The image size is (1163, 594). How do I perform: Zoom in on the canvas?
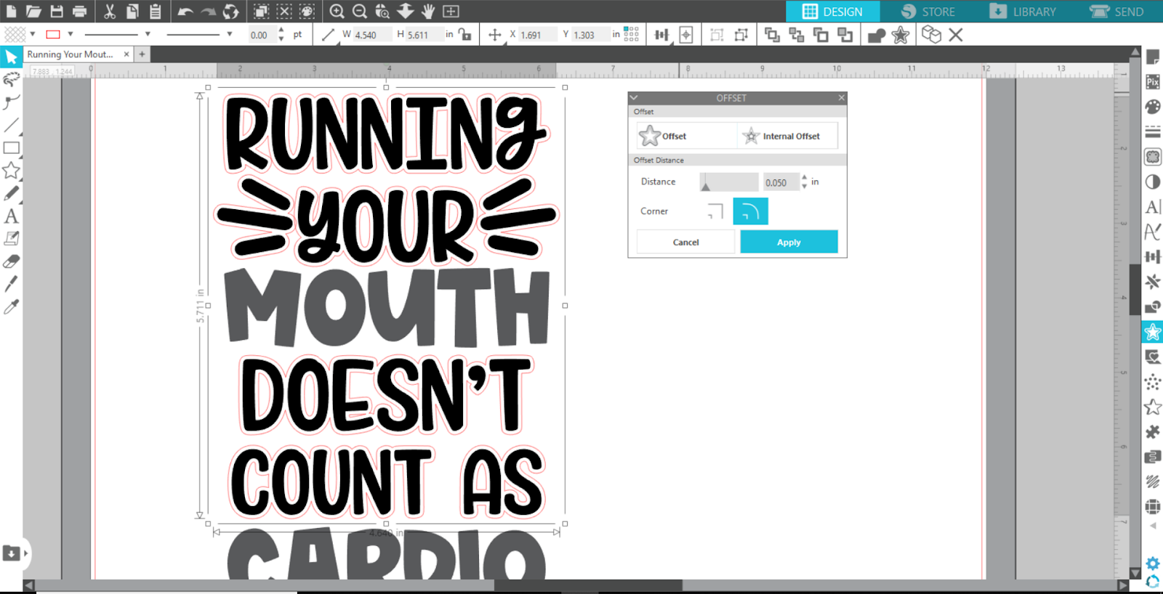(337, 11)
